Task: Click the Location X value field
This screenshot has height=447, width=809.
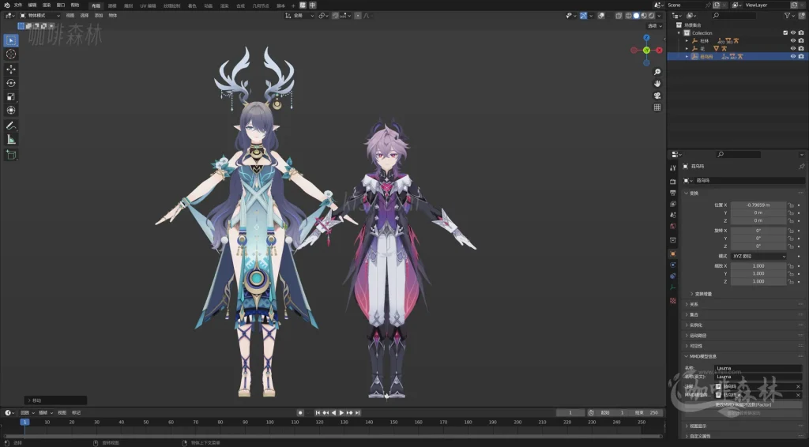Action: 758,205
